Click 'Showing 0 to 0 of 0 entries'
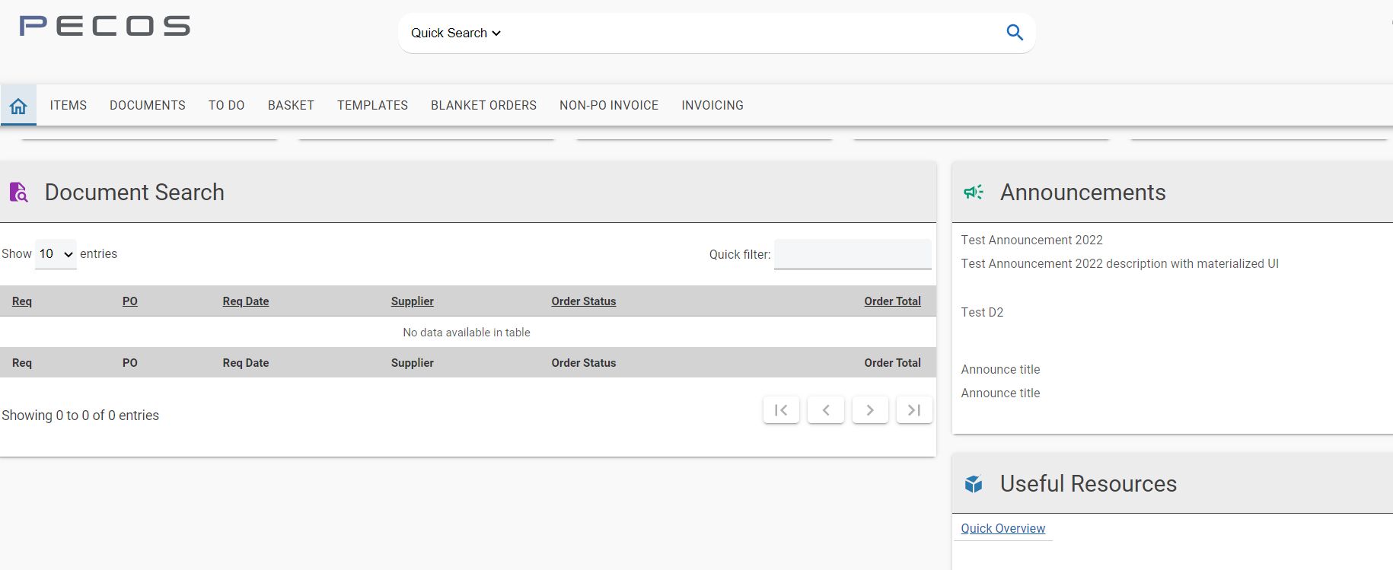Image resolution: width=1393 pixels, height=570 pixels. 81,416
